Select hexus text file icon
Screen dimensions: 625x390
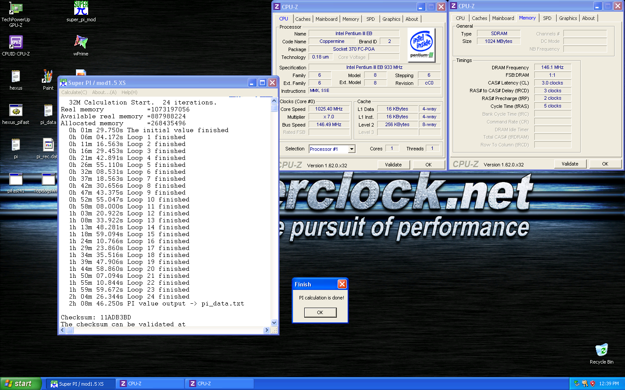(x=16, y=80)
